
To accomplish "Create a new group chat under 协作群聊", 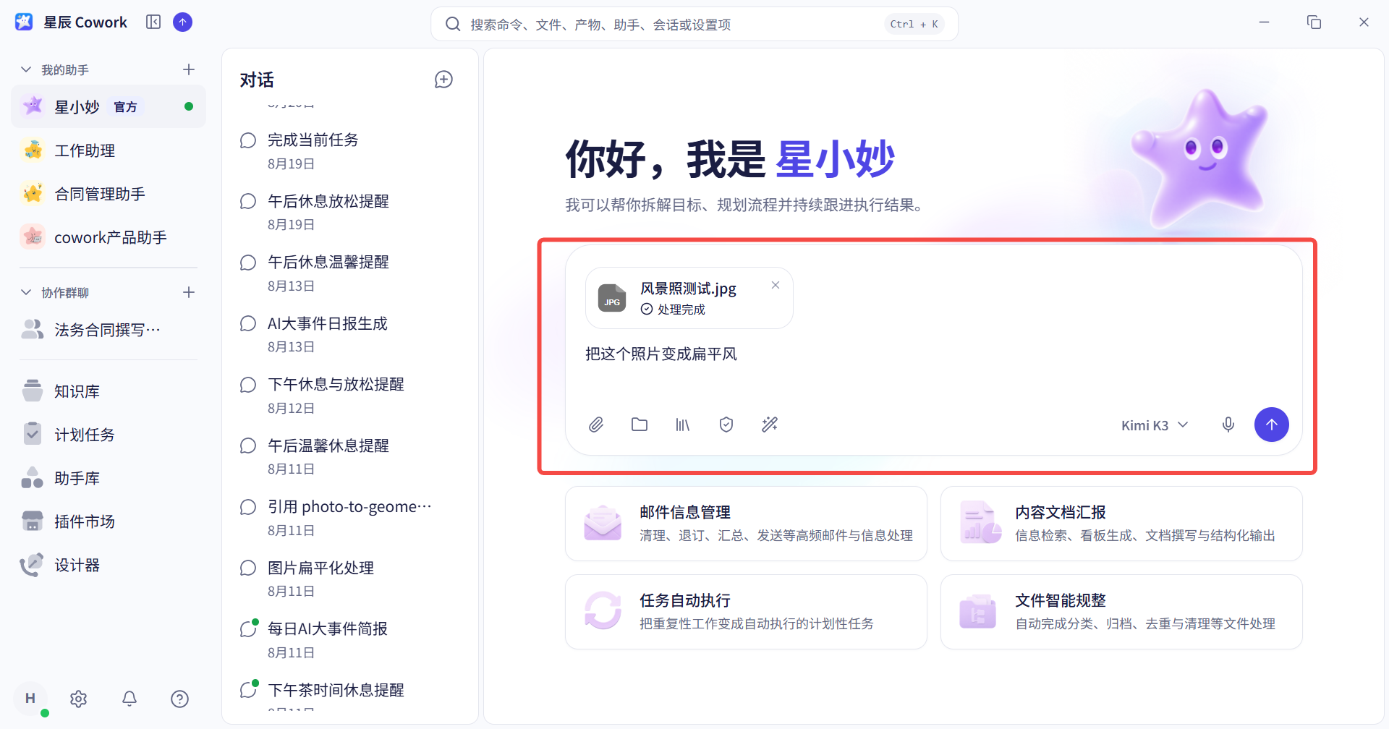I will point(189,292).
